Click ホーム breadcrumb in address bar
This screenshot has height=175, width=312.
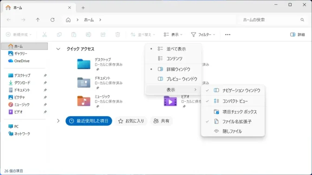point(89,20)
